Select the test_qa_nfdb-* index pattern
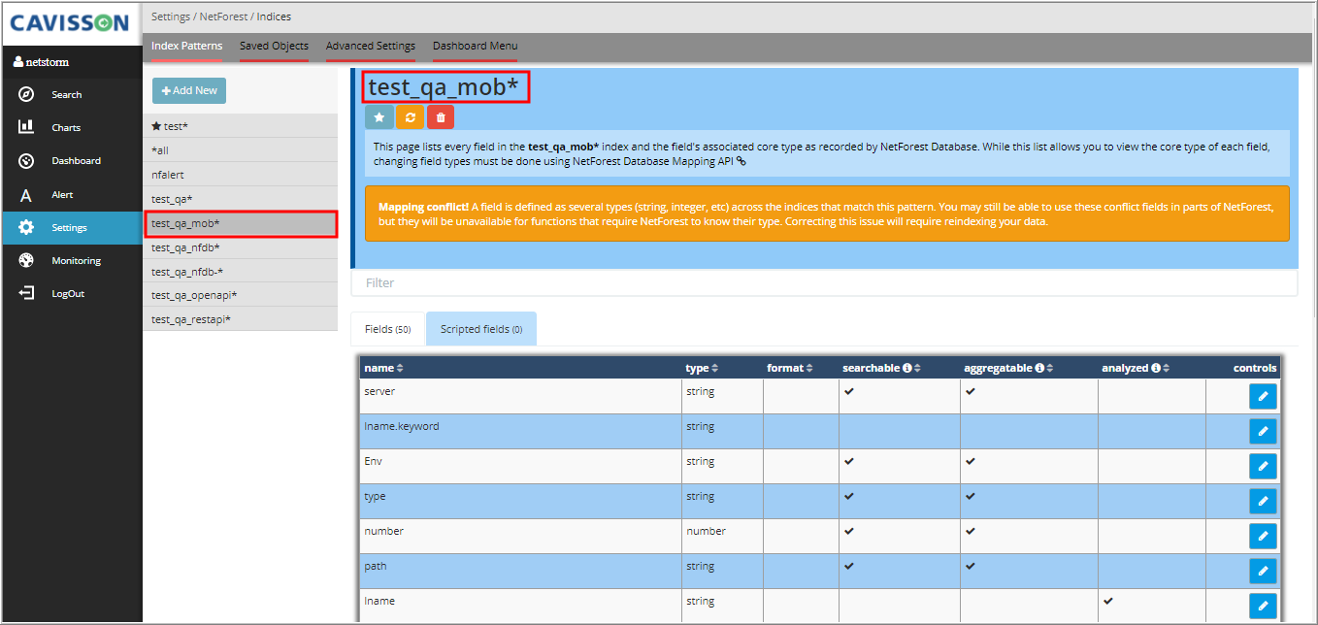 pos(241,272)
